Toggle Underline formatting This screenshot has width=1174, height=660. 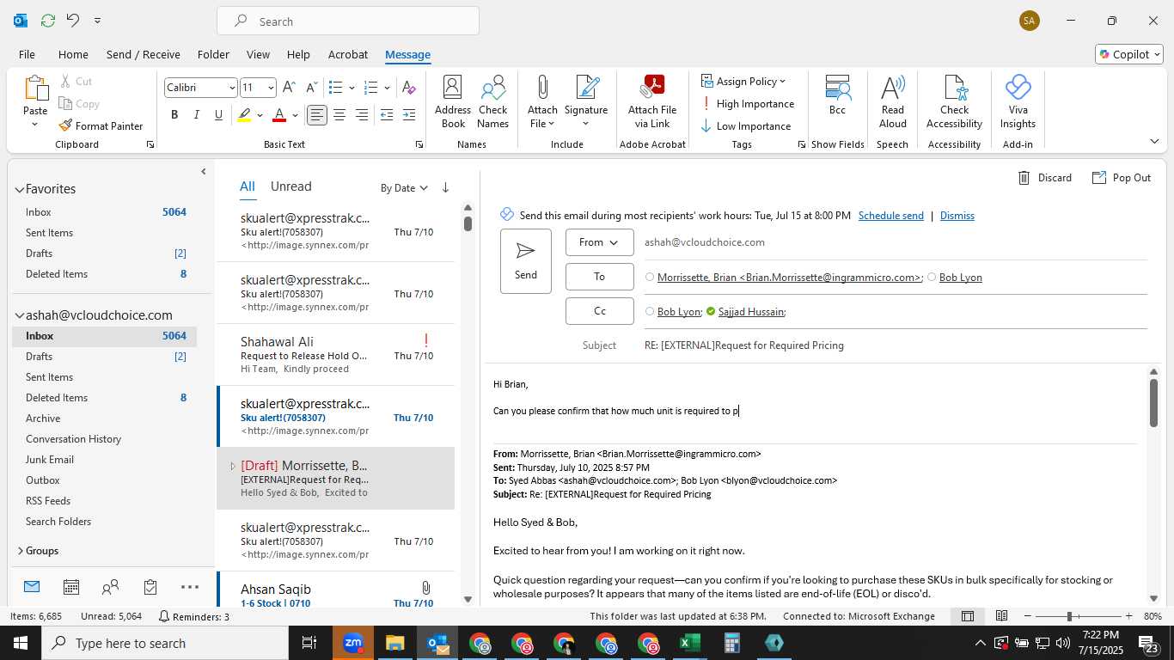click(x=219, y=115)
